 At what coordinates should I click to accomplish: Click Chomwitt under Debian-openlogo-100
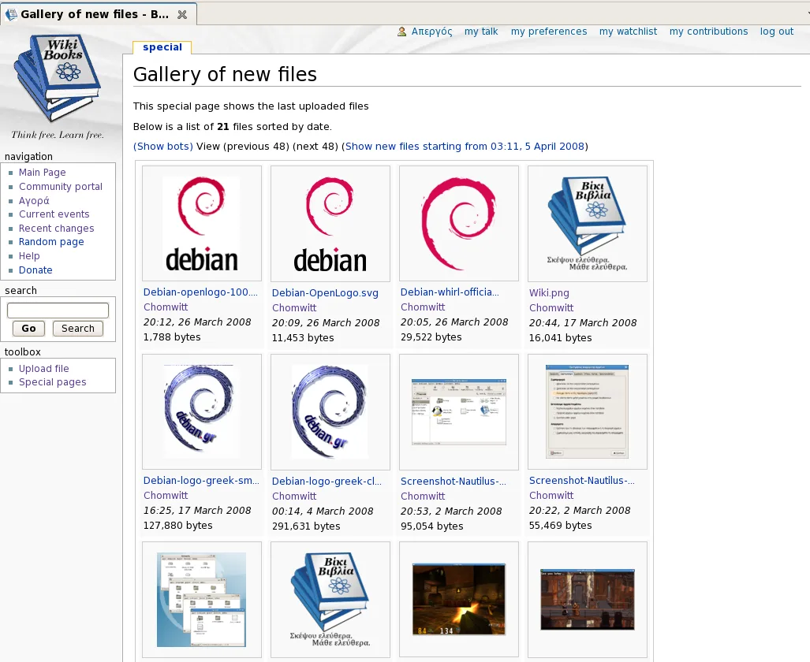(166, 307)
